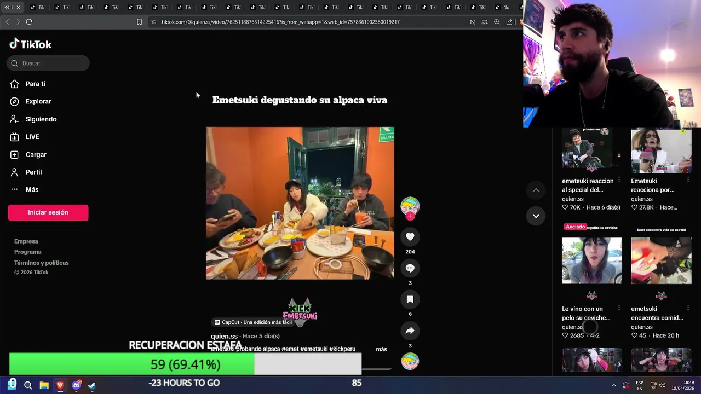Screen dimensions: 701x394
Task: Follow the creator via red plus badge
Action: (410, 216)
